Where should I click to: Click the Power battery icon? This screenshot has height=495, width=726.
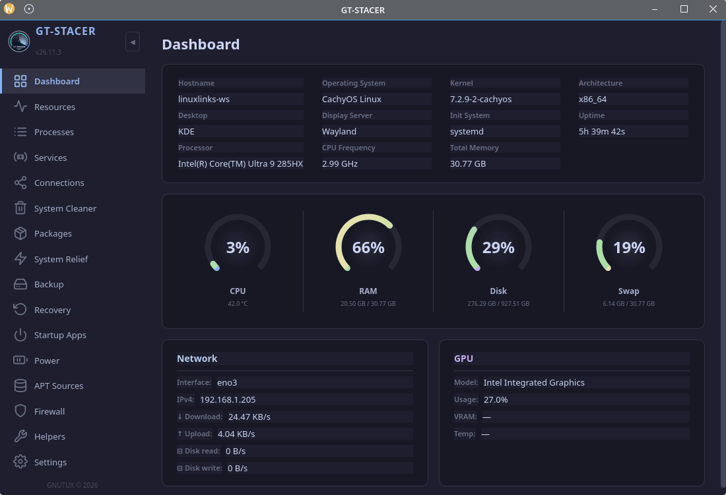pos(20,360)
